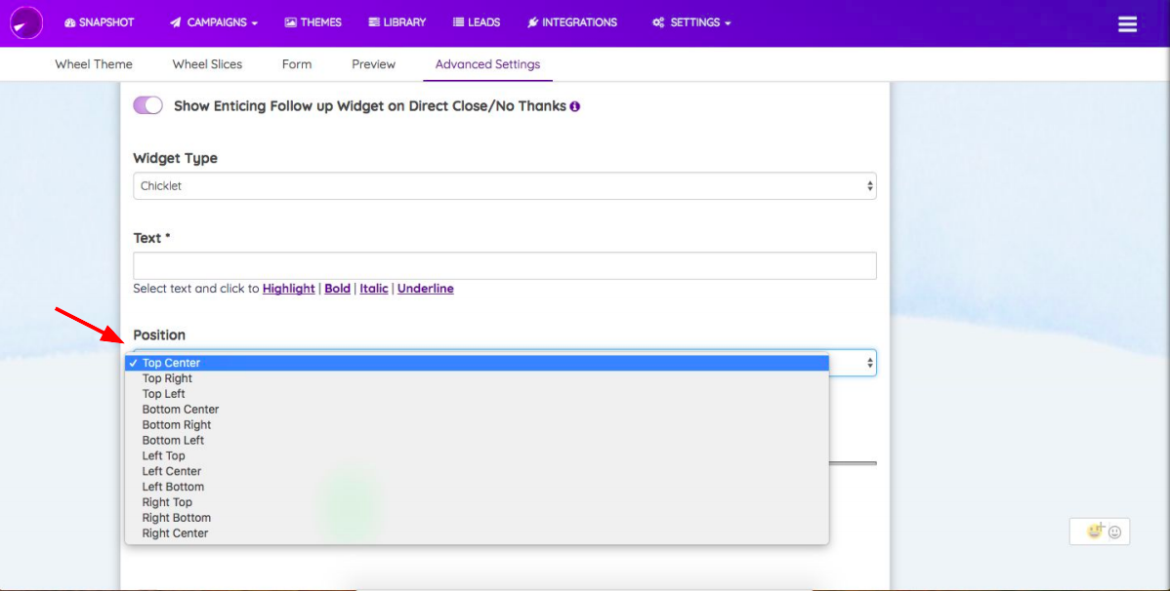Open the Library section
1170x591 pixels.
(x=397, y=22)
